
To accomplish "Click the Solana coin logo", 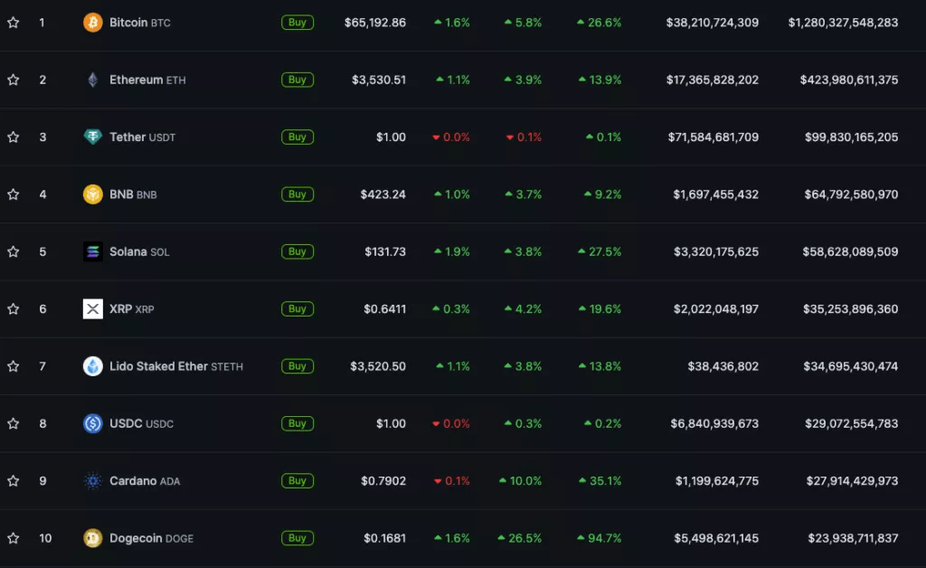I will pos(93,251).
